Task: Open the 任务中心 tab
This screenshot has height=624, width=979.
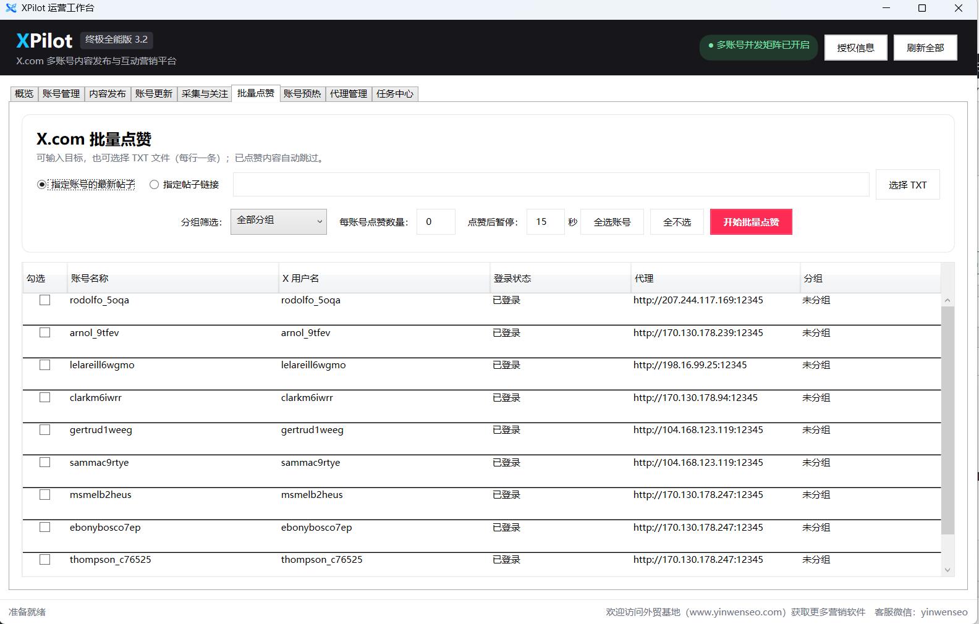Action: (395, 93)
